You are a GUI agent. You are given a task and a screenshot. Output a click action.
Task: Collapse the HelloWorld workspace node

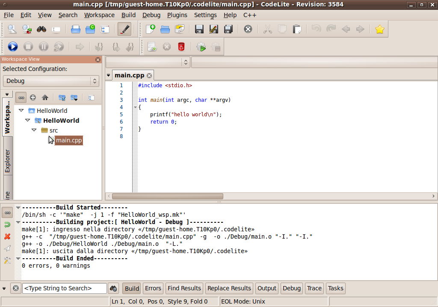(21, 110)
